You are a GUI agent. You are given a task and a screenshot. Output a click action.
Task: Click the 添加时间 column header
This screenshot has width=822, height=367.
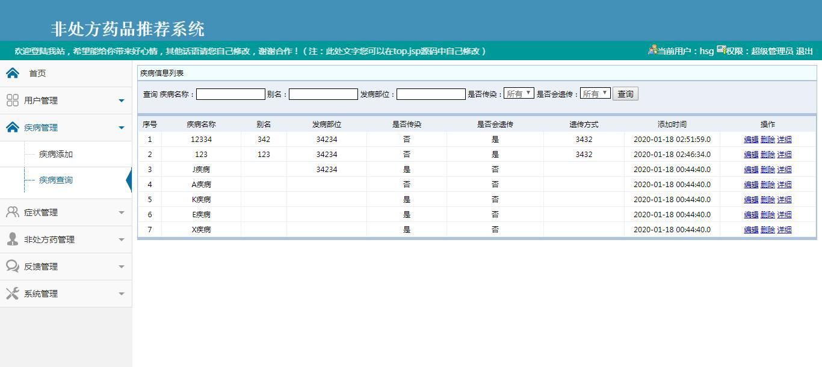(x=672, y=125)
